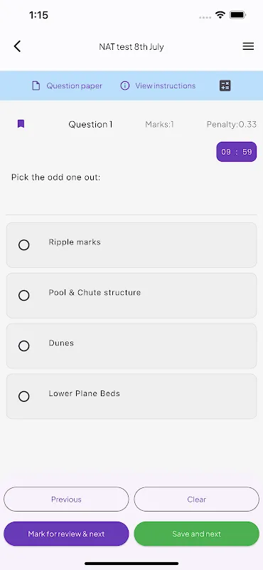
Task: Open the hamburger menu icon
Action: click(248, 46)
